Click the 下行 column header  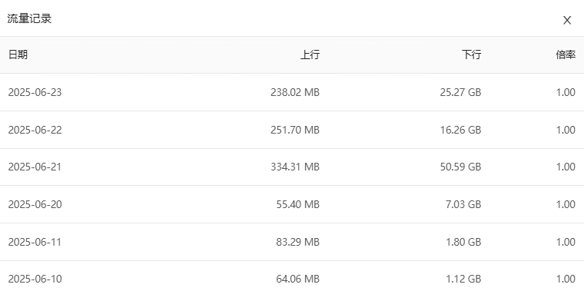click(x=472, y=55)
